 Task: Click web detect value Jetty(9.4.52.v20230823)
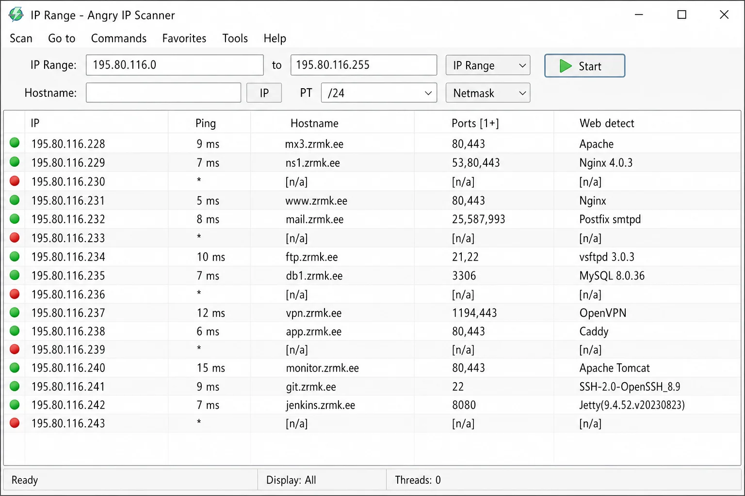pos(632,405)
